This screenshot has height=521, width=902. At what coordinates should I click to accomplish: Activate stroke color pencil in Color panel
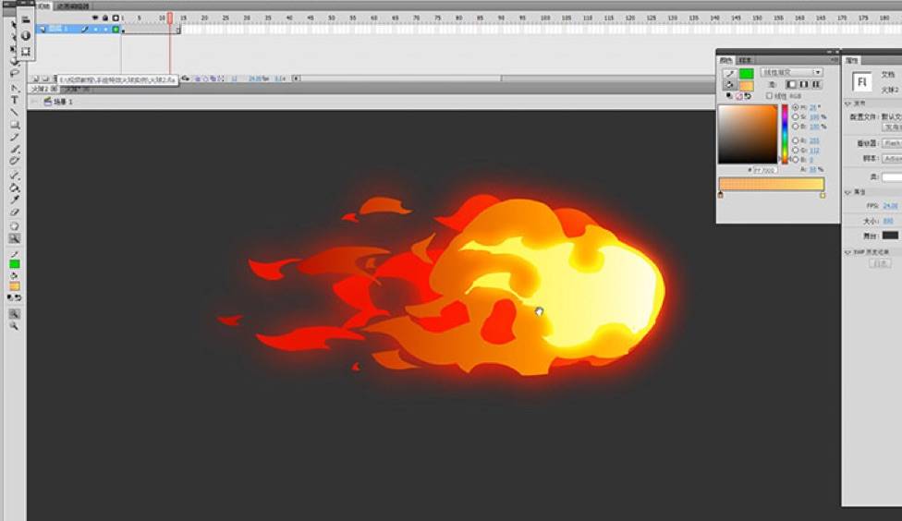pyautogui.click(x=730, y=74)
